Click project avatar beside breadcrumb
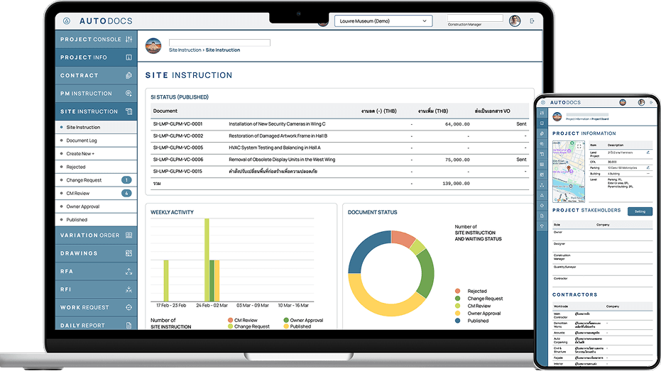 [x=153, y=46]
